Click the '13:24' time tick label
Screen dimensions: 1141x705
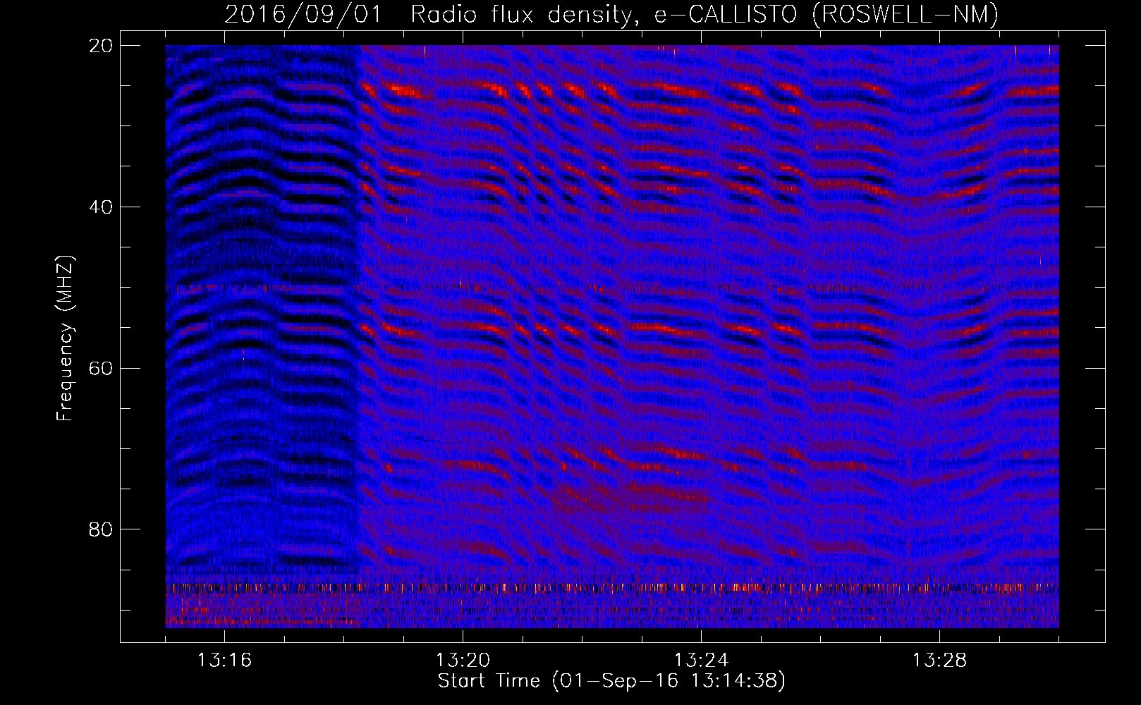[x=701, y=661]
